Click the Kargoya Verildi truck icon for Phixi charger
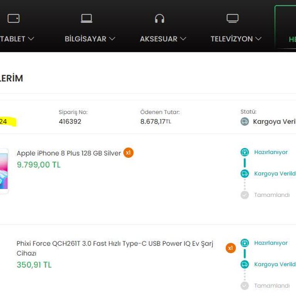 pos(245,264)
